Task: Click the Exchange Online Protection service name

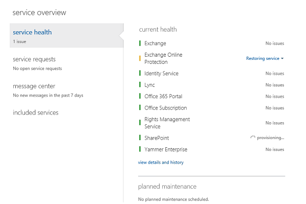Action: coord(163,58)
